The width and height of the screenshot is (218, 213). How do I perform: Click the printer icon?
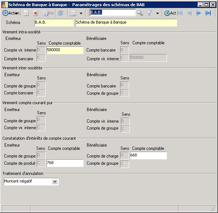(x=73, y=13)
